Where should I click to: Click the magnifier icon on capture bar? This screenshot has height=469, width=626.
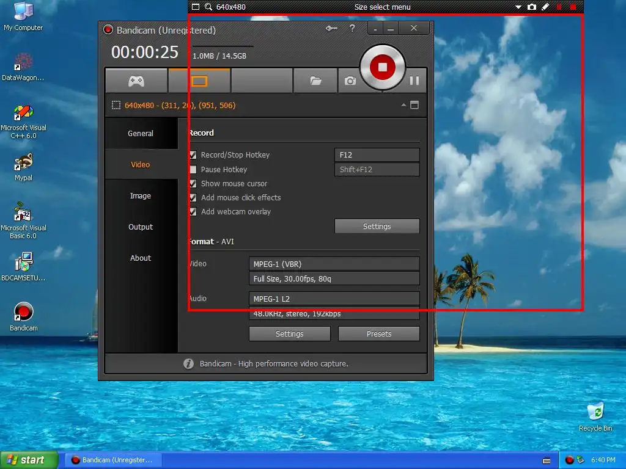click(208, 7)
